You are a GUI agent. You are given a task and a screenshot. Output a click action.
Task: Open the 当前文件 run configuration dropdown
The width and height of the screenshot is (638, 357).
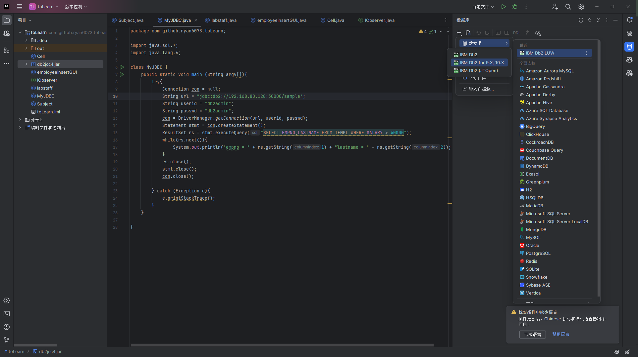[483, 7]
